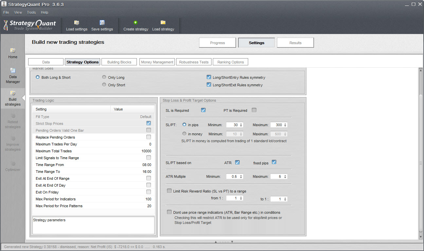The width and height of the screenshot is (424, 251).
Task: Click the Optimizer sidebar item
Action: click(x=13, y=166)
